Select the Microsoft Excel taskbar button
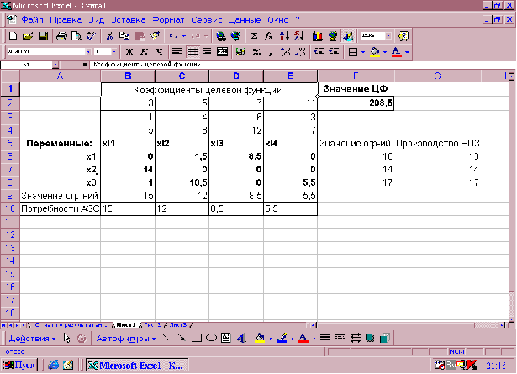Screen dimensions: 517x374 click(137, 366)
